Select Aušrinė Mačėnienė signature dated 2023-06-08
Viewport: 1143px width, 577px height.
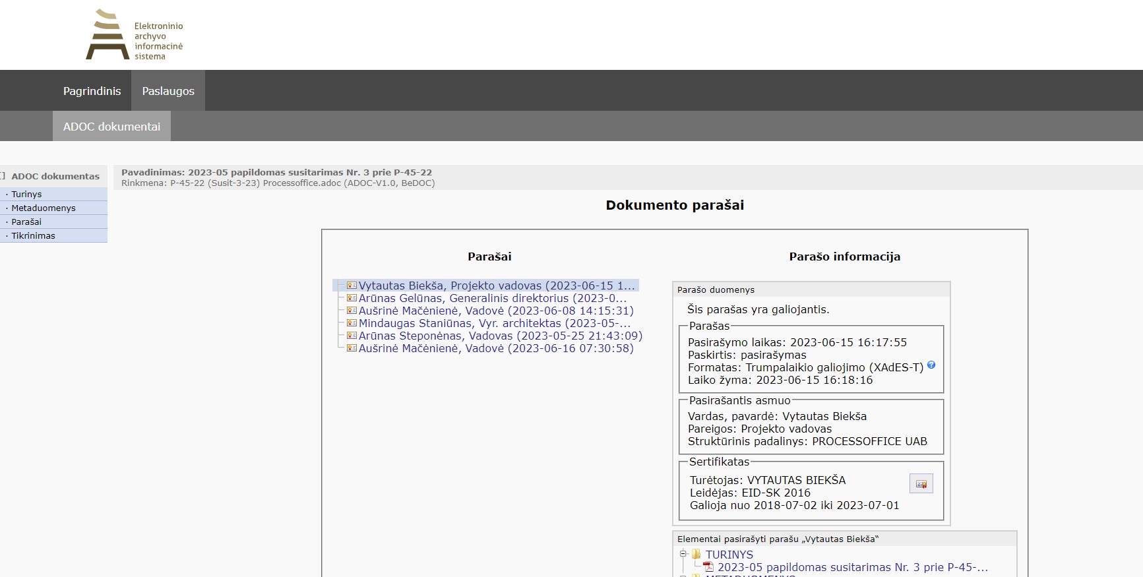(x=495, y=311)
